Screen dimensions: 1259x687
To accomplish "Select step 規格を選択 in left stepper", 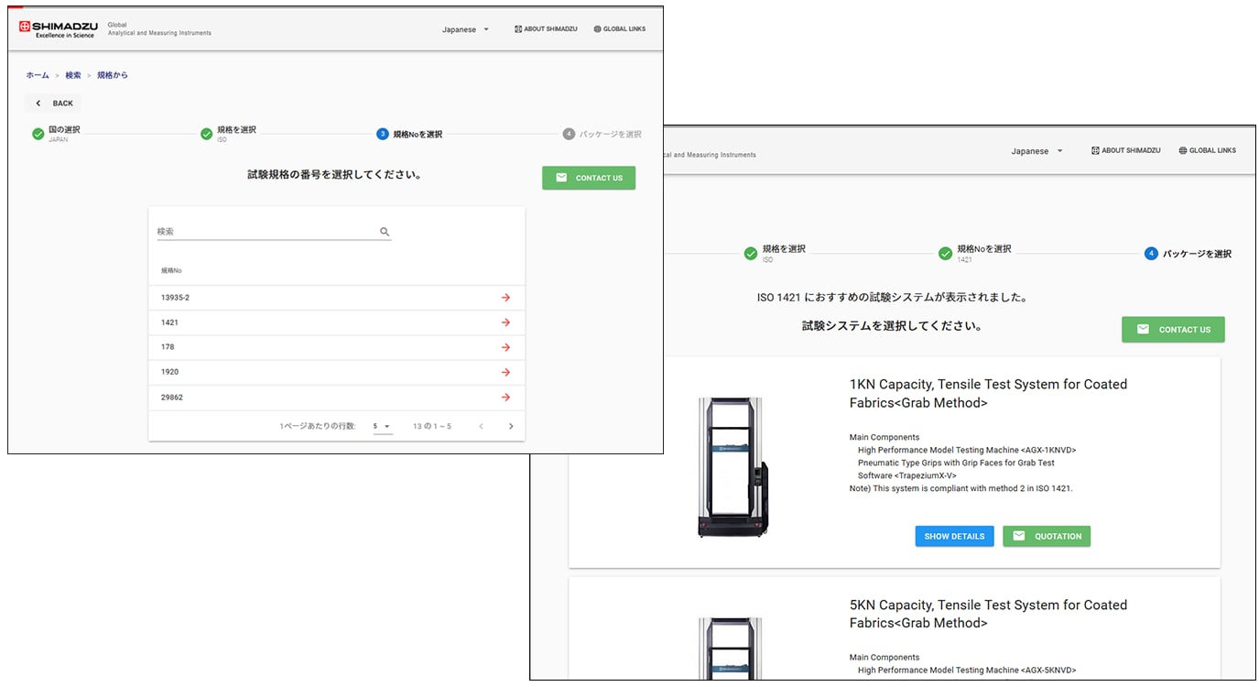I will point(229,134).
